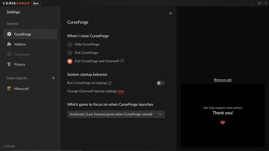Image resolution: width=269 pixels, height=151 pixels.
Task: Open Minecraft game-specific settings
Action: [x=30, y=89]
